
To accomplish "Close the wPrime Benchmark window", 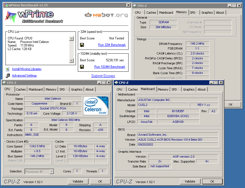I will pyautogui.click(x=128, y=5).
